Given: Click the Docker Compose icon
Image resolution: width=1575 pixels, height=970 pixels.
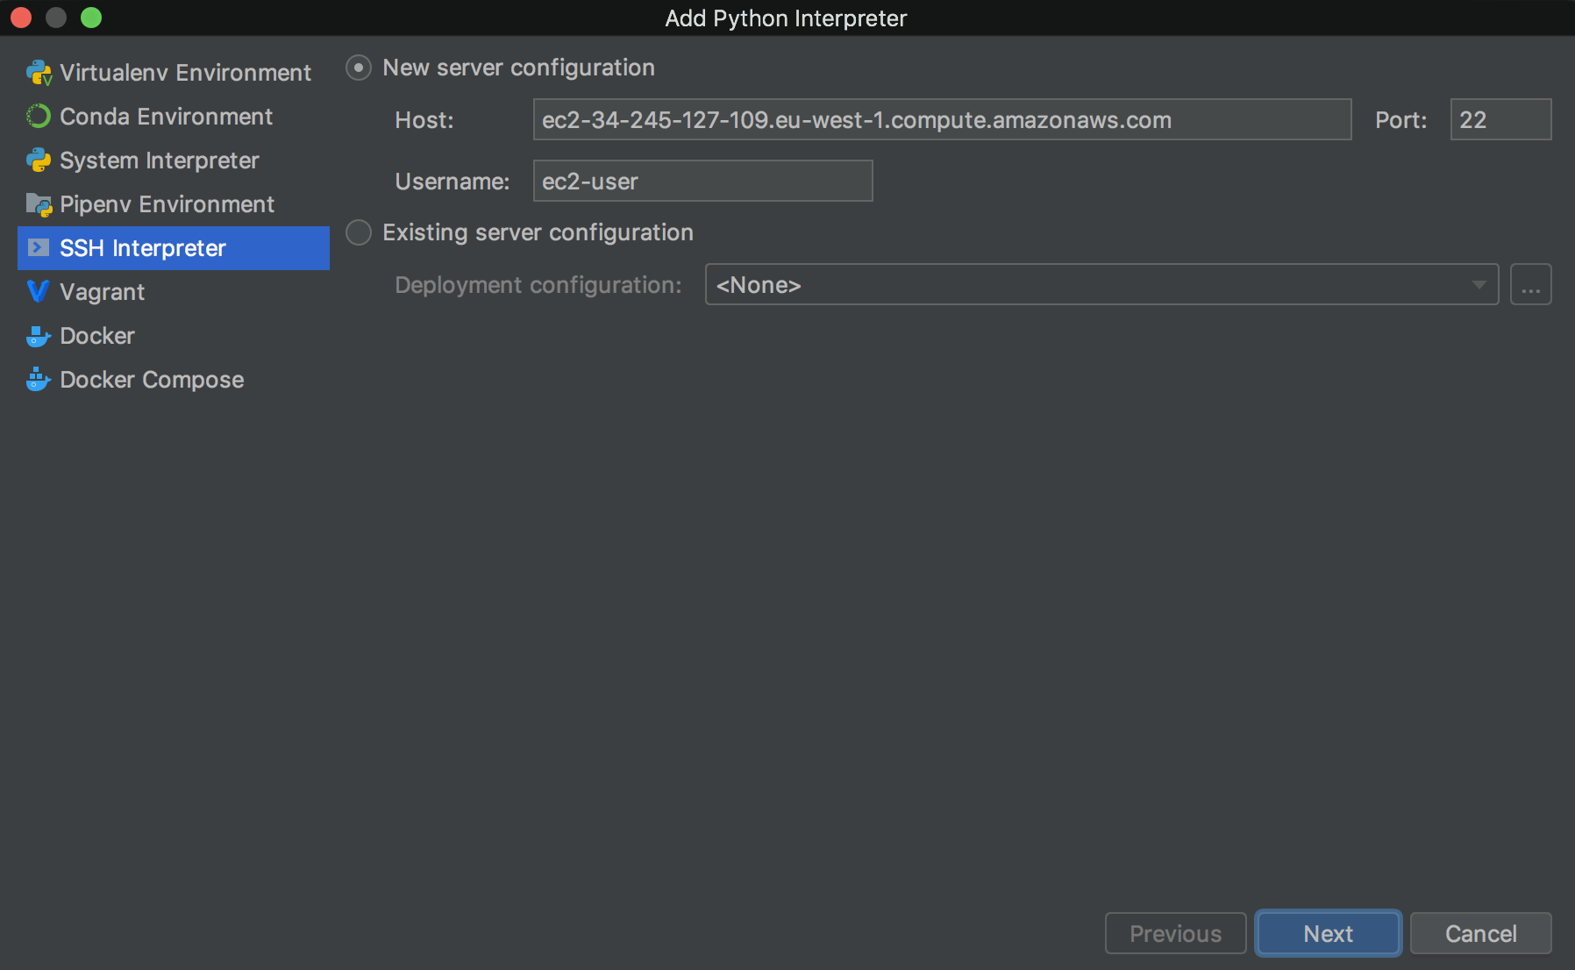Looking at the screenshot, I should point(39,380).
